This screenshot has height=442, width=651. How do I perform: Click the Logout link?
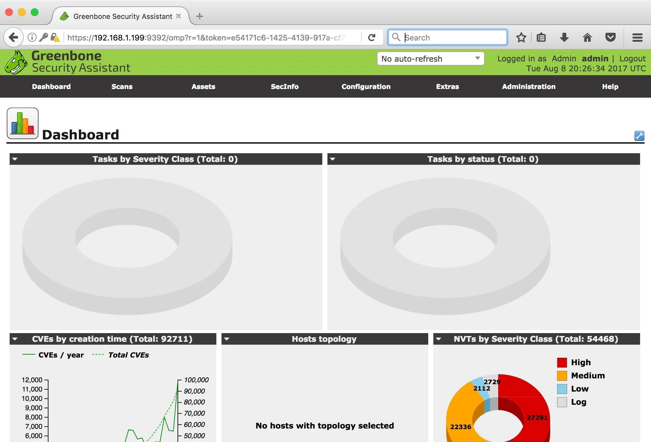(632, 58)
